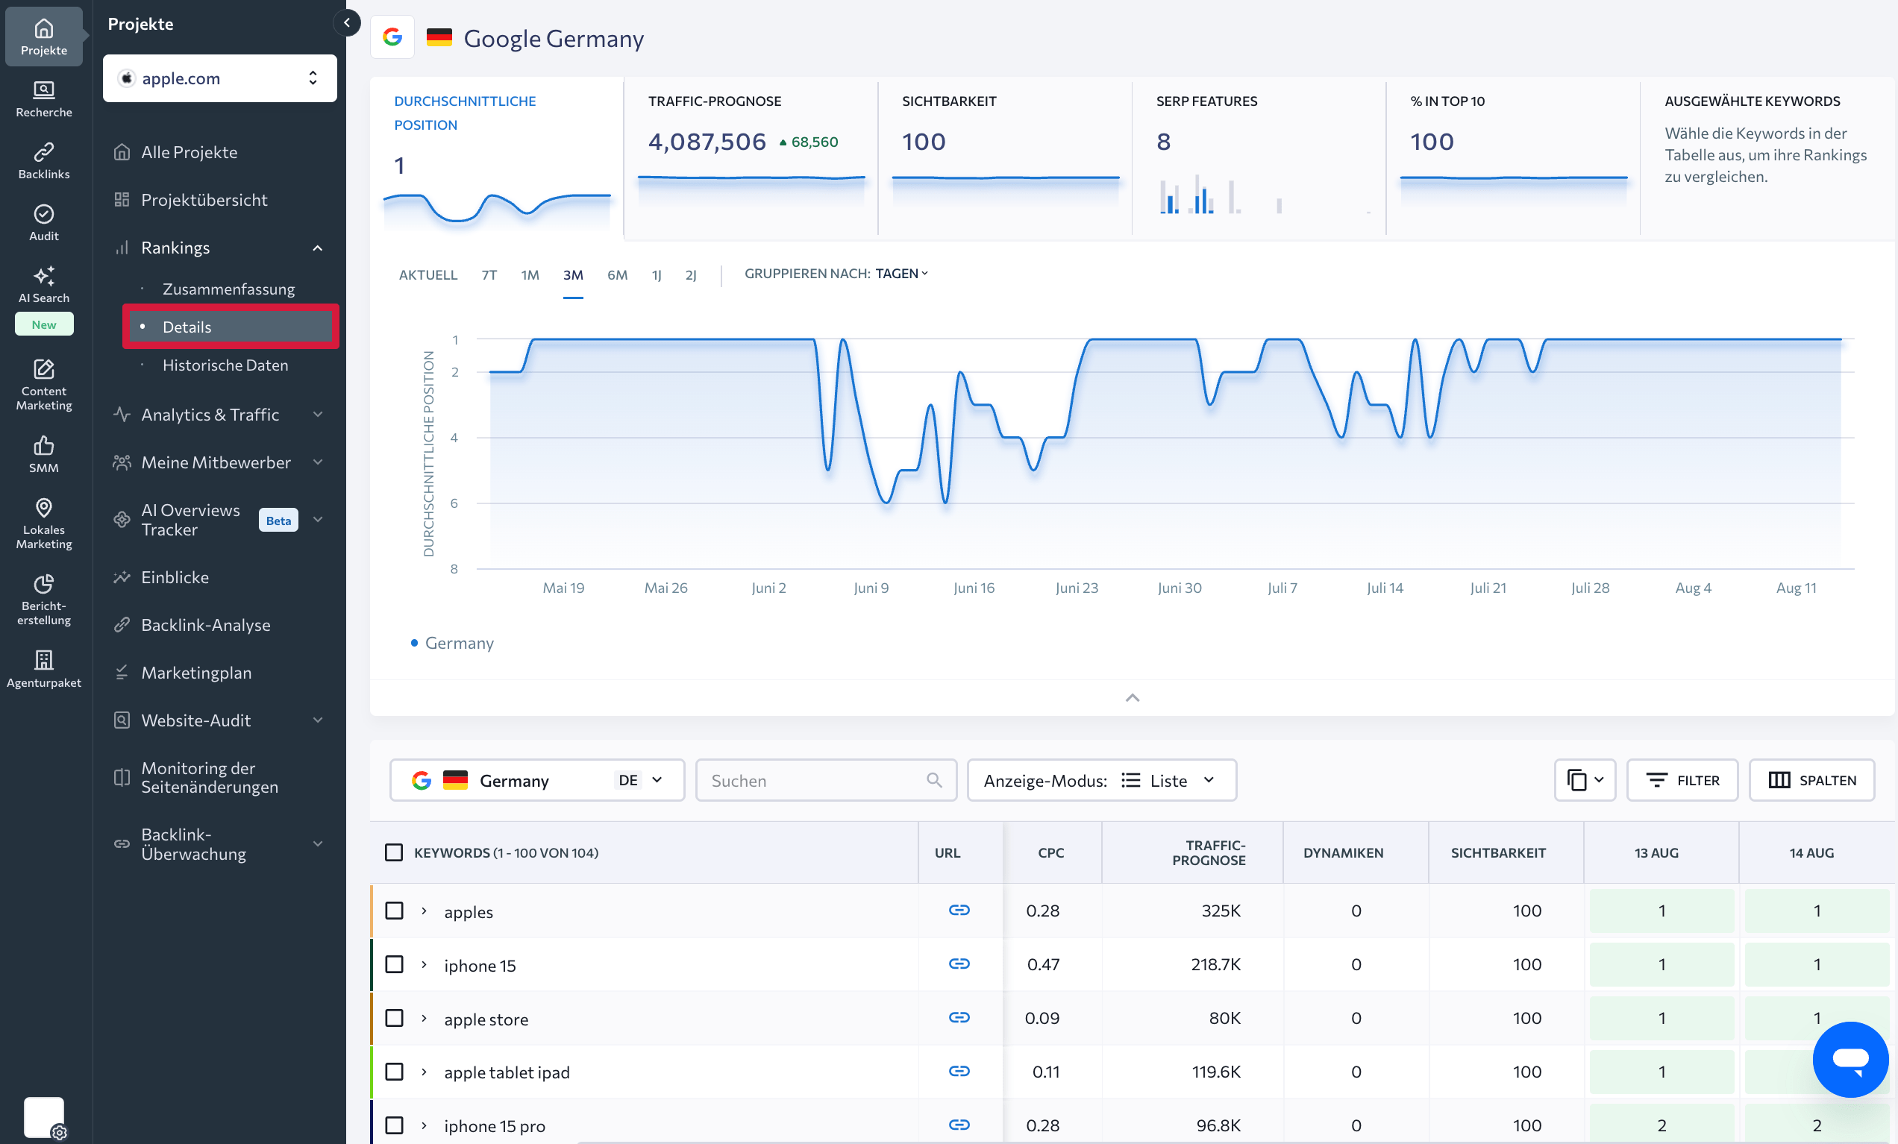The image size is (1898, 1144).
Task: Select all keywords header checkbox
Action: tap(394, 852)
